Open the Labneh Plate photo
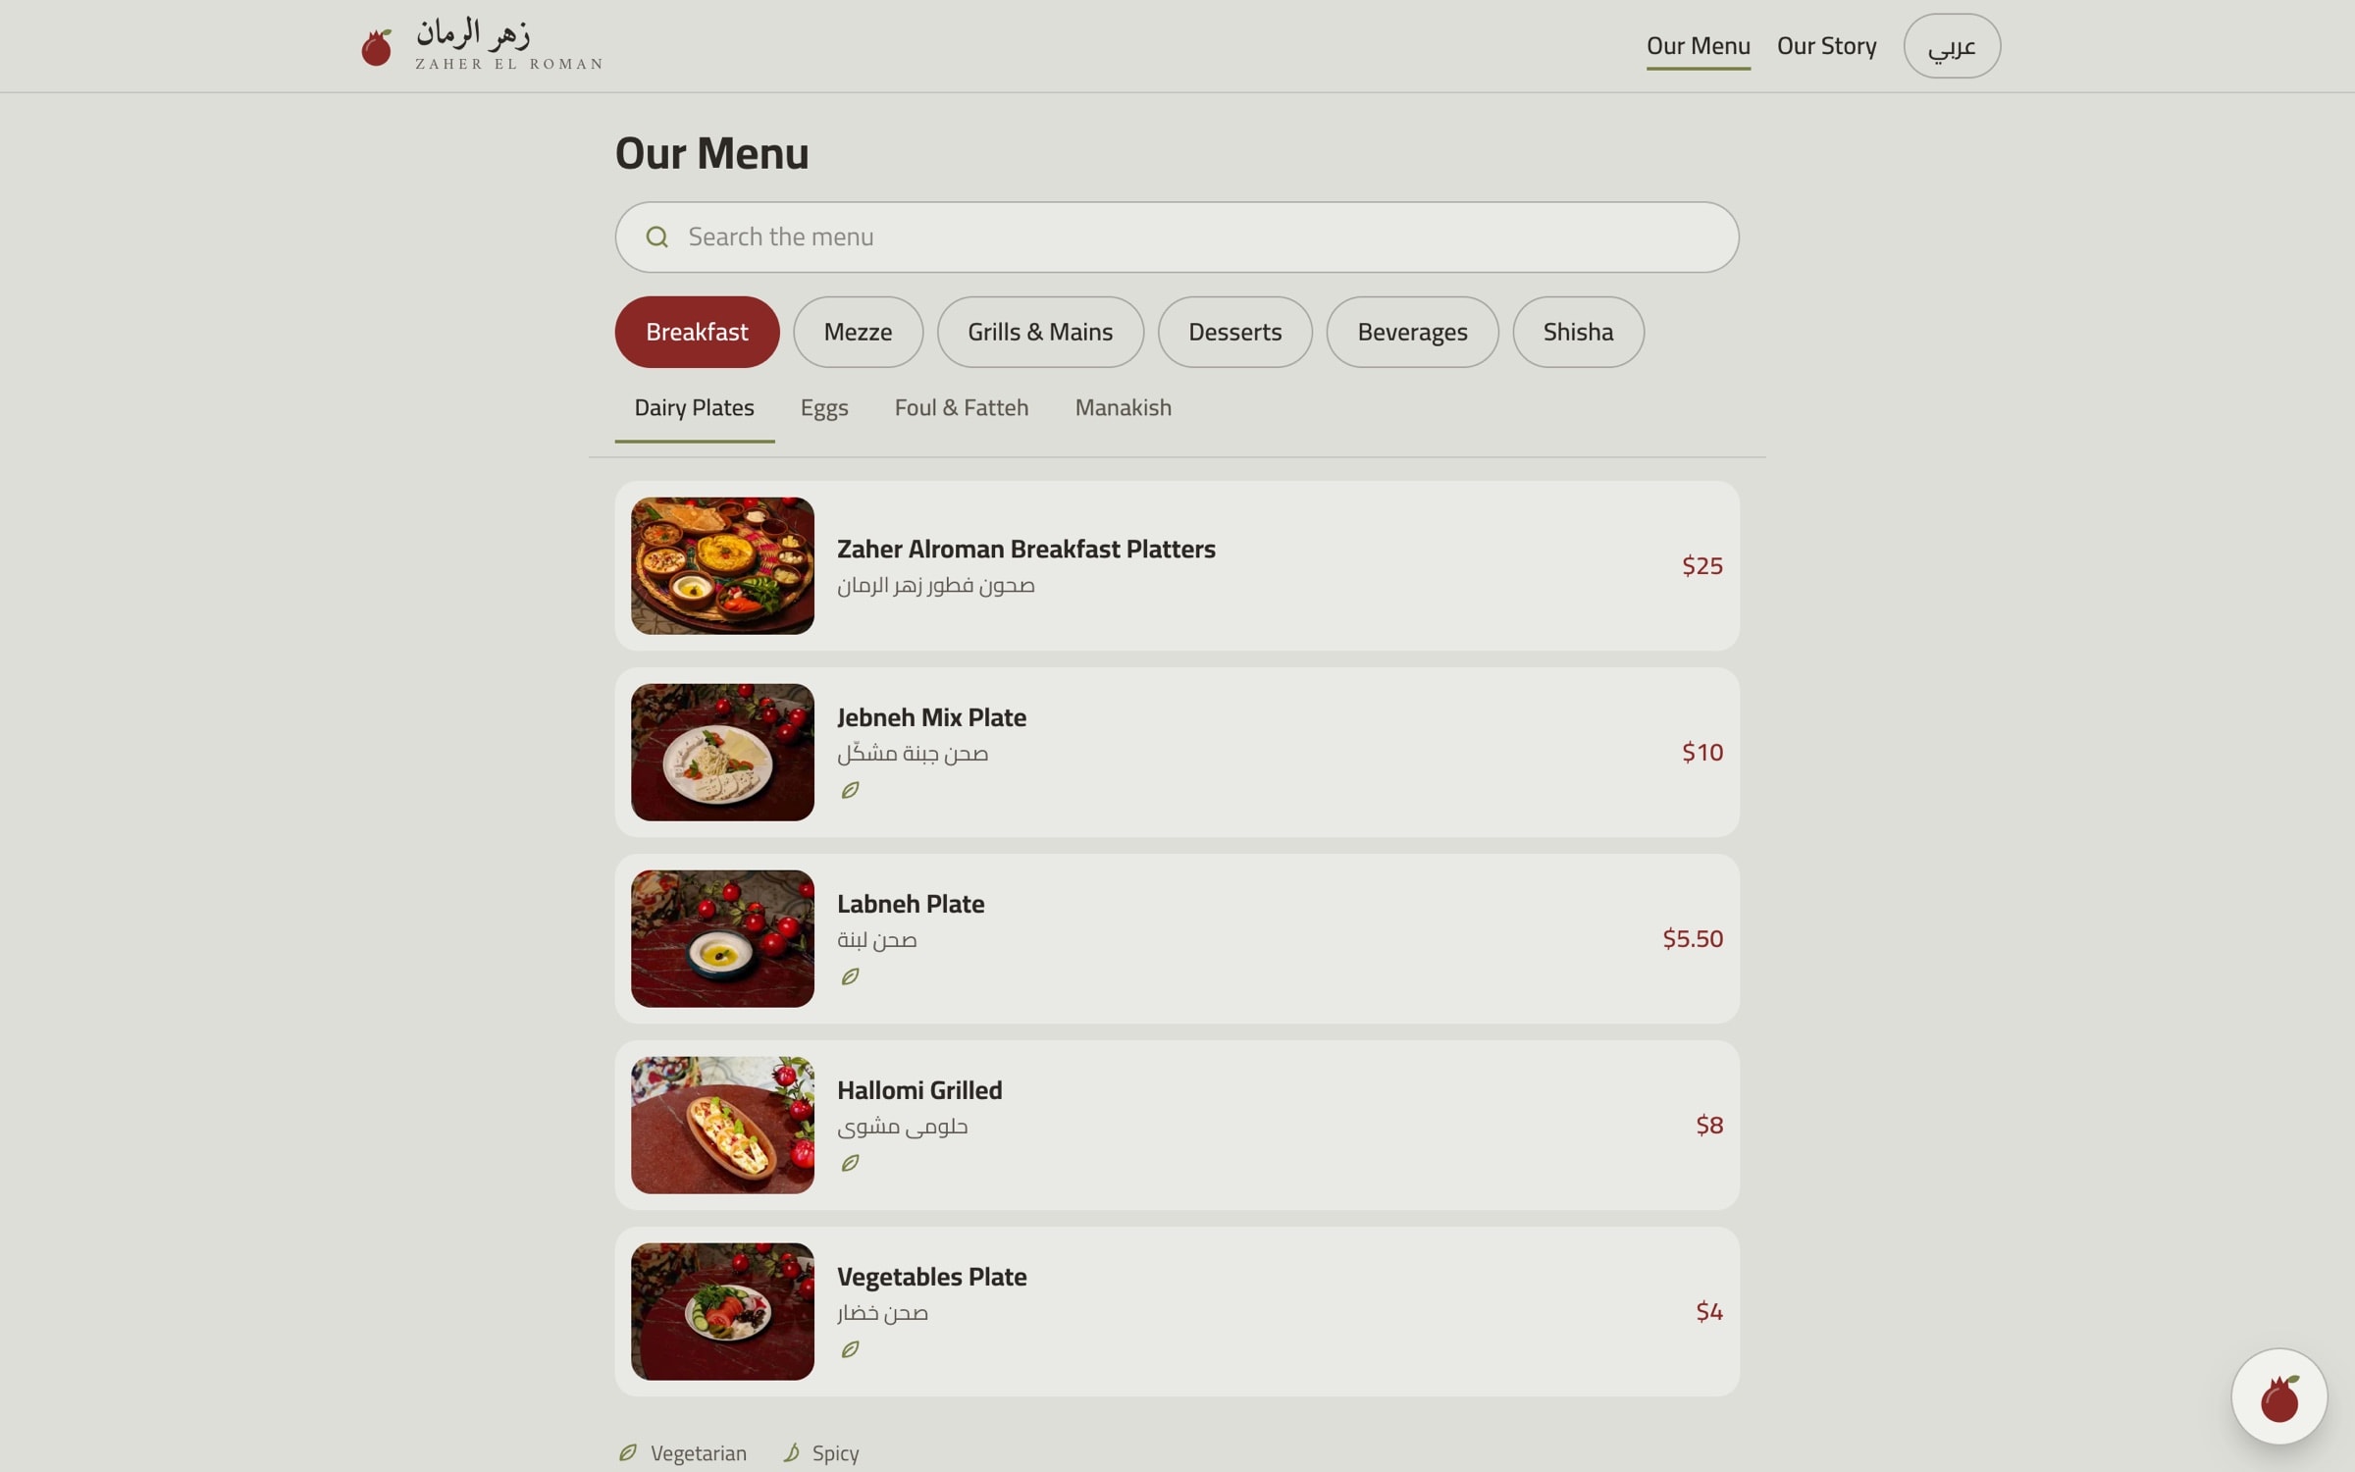Image resolution: width=2355 pixels, height=1472 pixels. (722, 938)
